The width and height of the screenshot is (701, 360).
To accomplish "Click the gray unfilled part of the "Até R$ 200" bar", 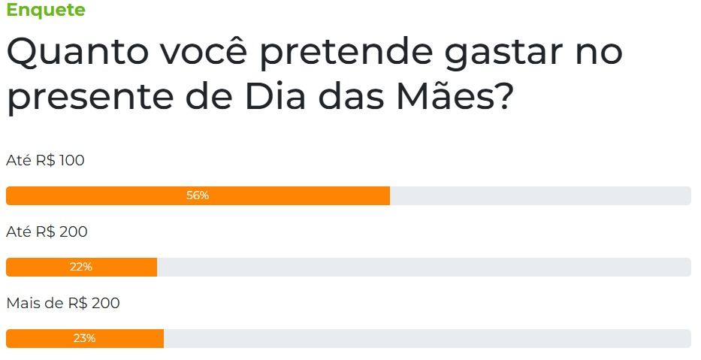I will pyautogui.click(x=424, y=267).
